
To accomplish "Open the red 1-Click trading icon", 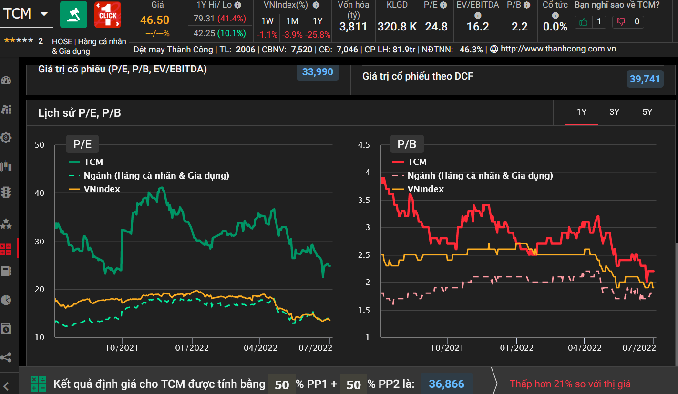I will [x=107, y=14].
